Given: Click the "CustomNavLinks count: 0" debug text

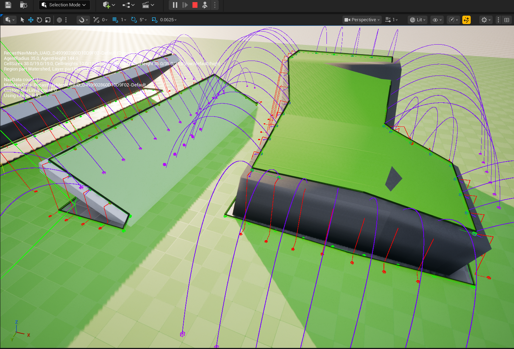Looking at the screenshot, I should click(30, 90).
